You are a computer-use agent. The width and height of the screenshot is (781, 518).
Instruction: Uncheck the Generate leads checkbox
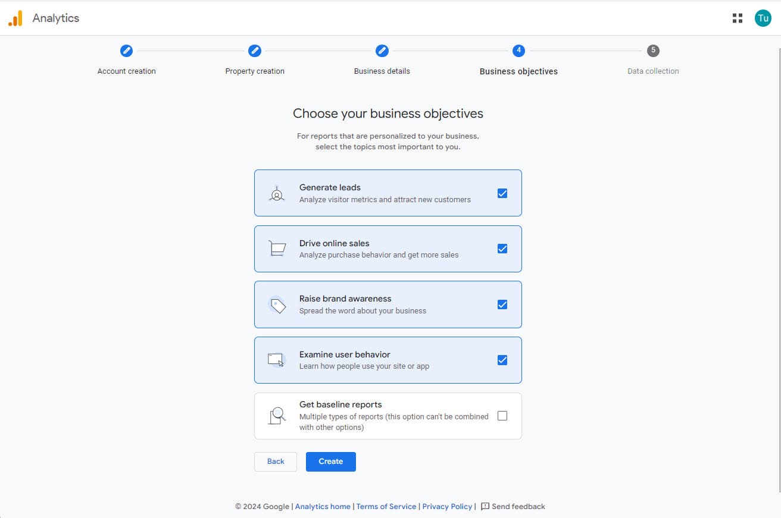pyautogui.click(x=502, y=193)
